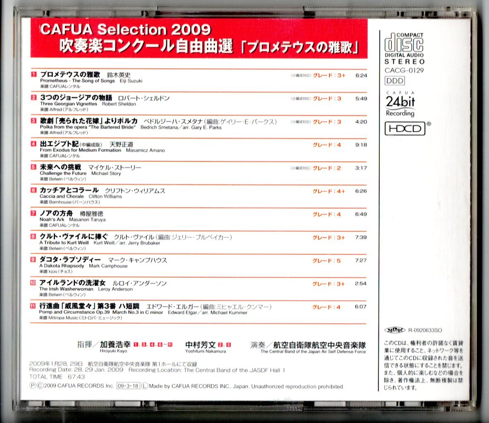The image size is (489, 423).
Task: Click 'Caccia and Chorale' title
Action: 62,196
